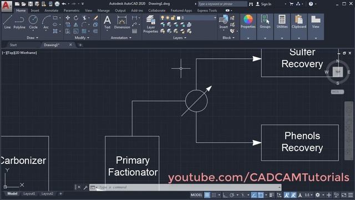Undo the last action
This screenshot has height=200, width=355.
click(x=64, y=4)
